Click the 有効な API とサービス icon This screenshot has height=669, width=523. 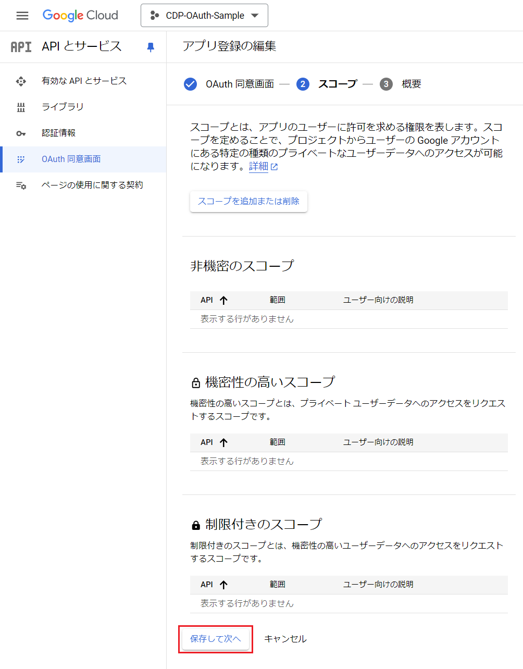tap(21, 81)
